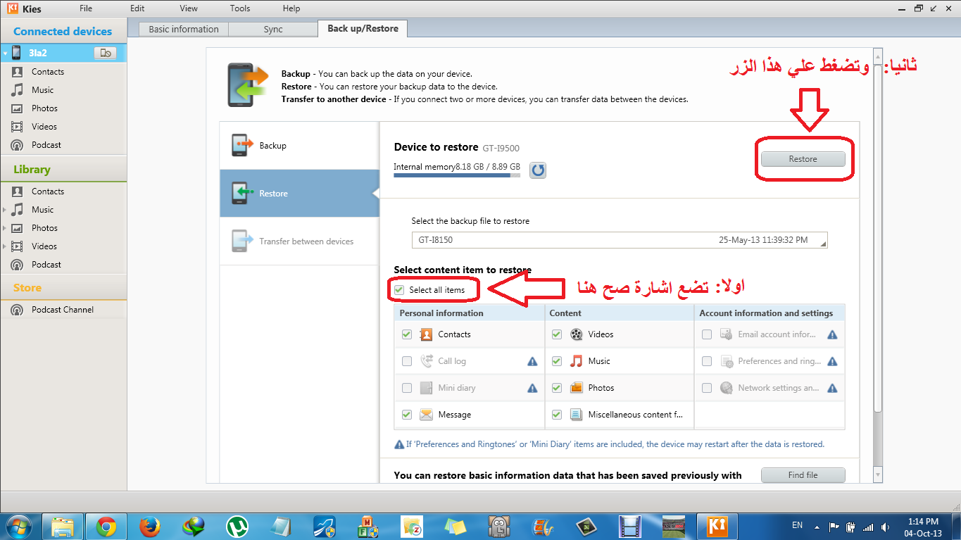Viewport: 961px width, 540px height.
Task: Open Podcast in the Library section
Action: [x=46, y=265]
